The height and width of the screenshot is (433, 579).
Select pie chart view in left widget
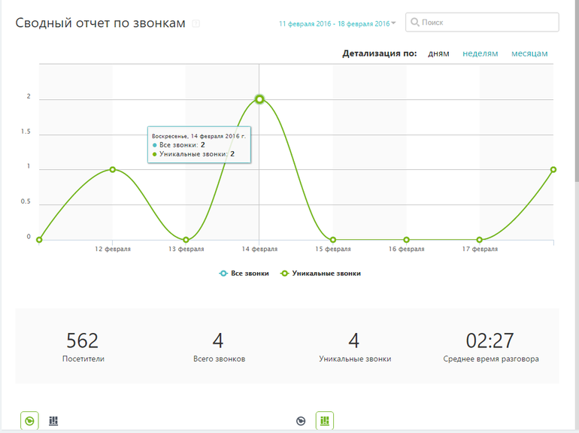29,421
